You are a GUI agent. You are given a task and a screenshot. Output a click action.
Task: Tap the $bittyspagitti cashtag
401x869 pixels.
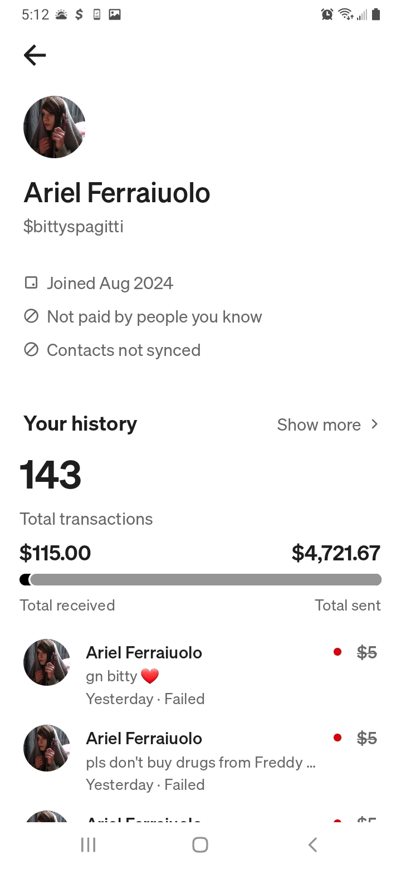(74, 227)
